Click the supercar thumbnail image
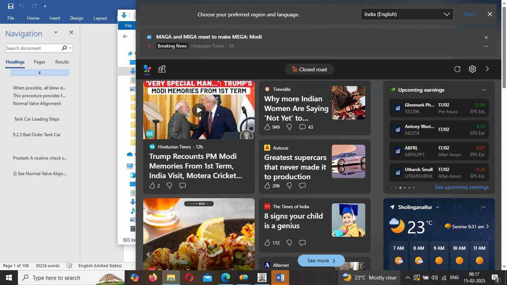Image resolution: width=507 pixels, height=285 pixels. [348, 161]
